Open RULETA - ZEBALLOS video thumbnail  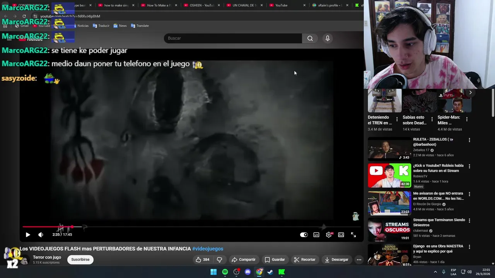(x=389, y=149)
